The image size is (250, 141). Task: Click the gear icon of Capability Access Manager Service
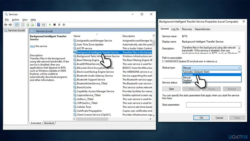[75, 91]
